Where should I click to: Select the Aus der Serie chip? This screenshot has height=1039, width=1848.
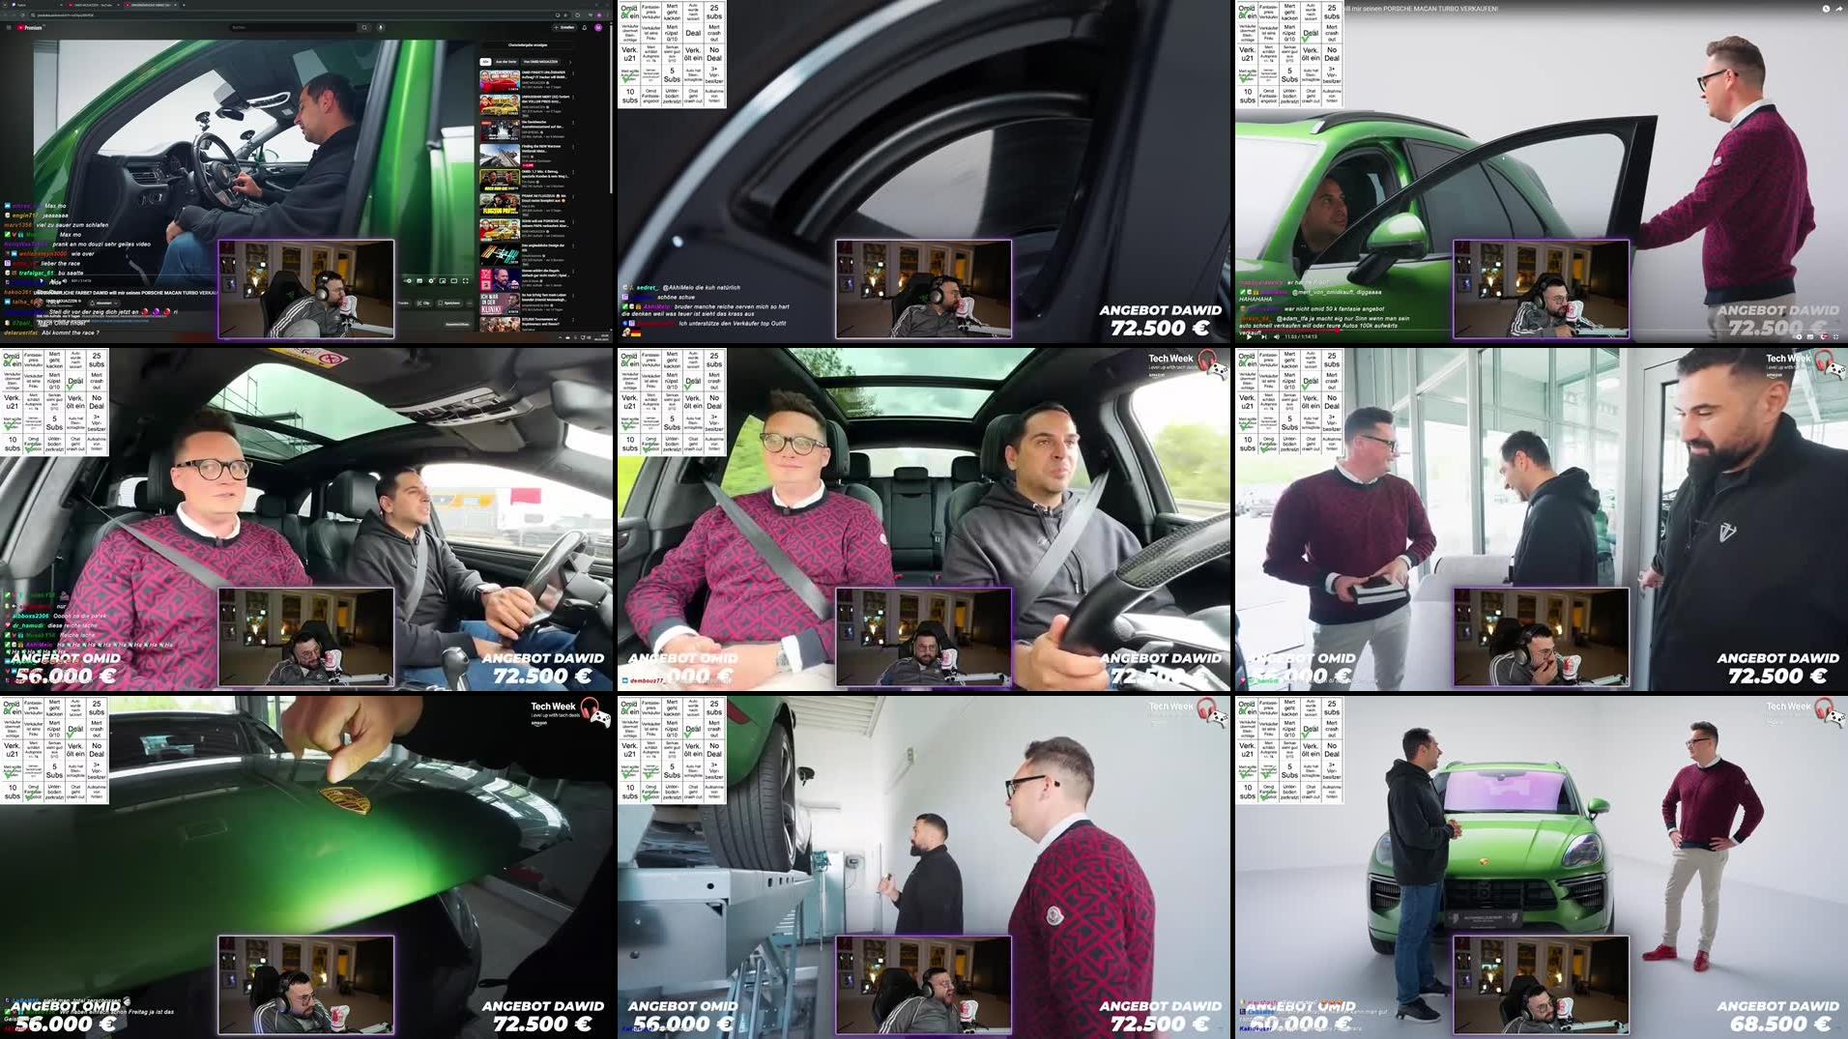tap(506, 62)
